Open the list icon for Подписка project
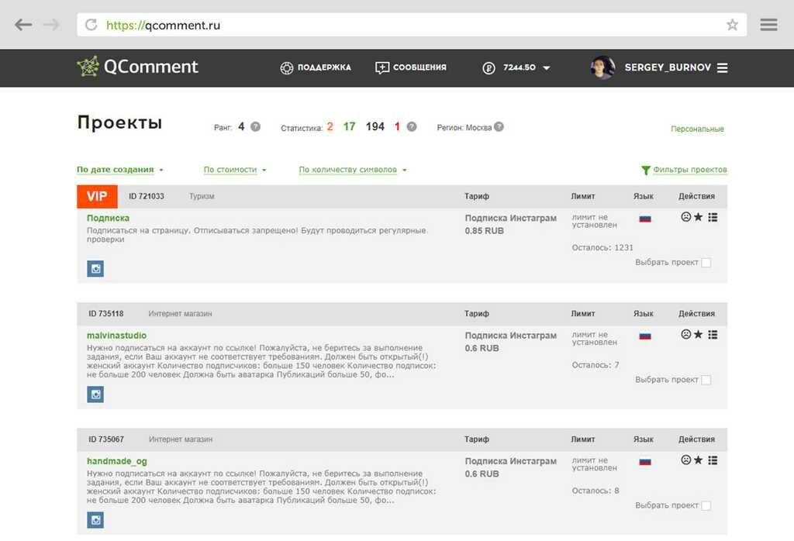 click(713, 217)
